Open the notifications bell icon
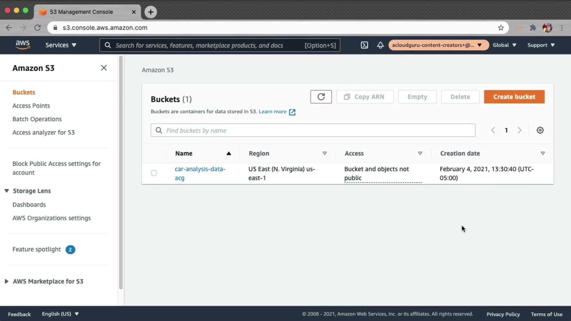The image size is (571, 321). click(x=380, y=45)
